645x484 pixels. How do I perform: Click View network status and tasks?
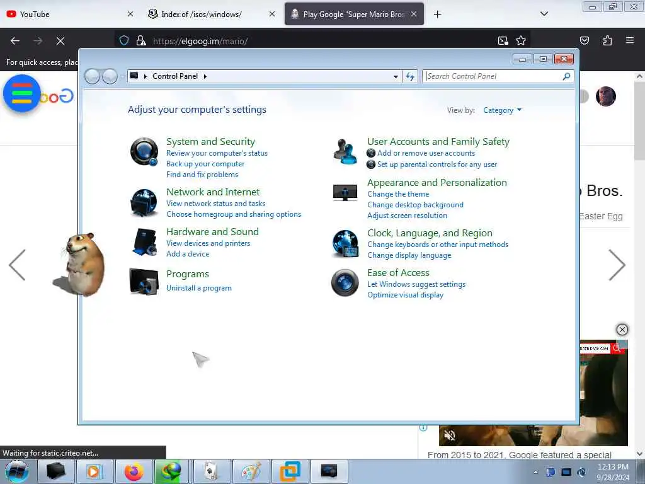coord(215,204)
